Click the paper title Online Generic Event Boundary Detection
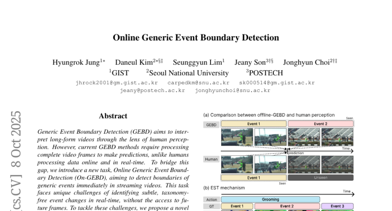The height and width of the screenshot is (211, 392). coord(196,38)
